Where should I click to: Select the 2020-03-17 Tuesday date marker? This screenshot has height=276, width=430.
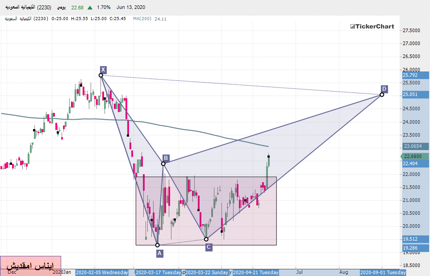(x=158, y=272)
